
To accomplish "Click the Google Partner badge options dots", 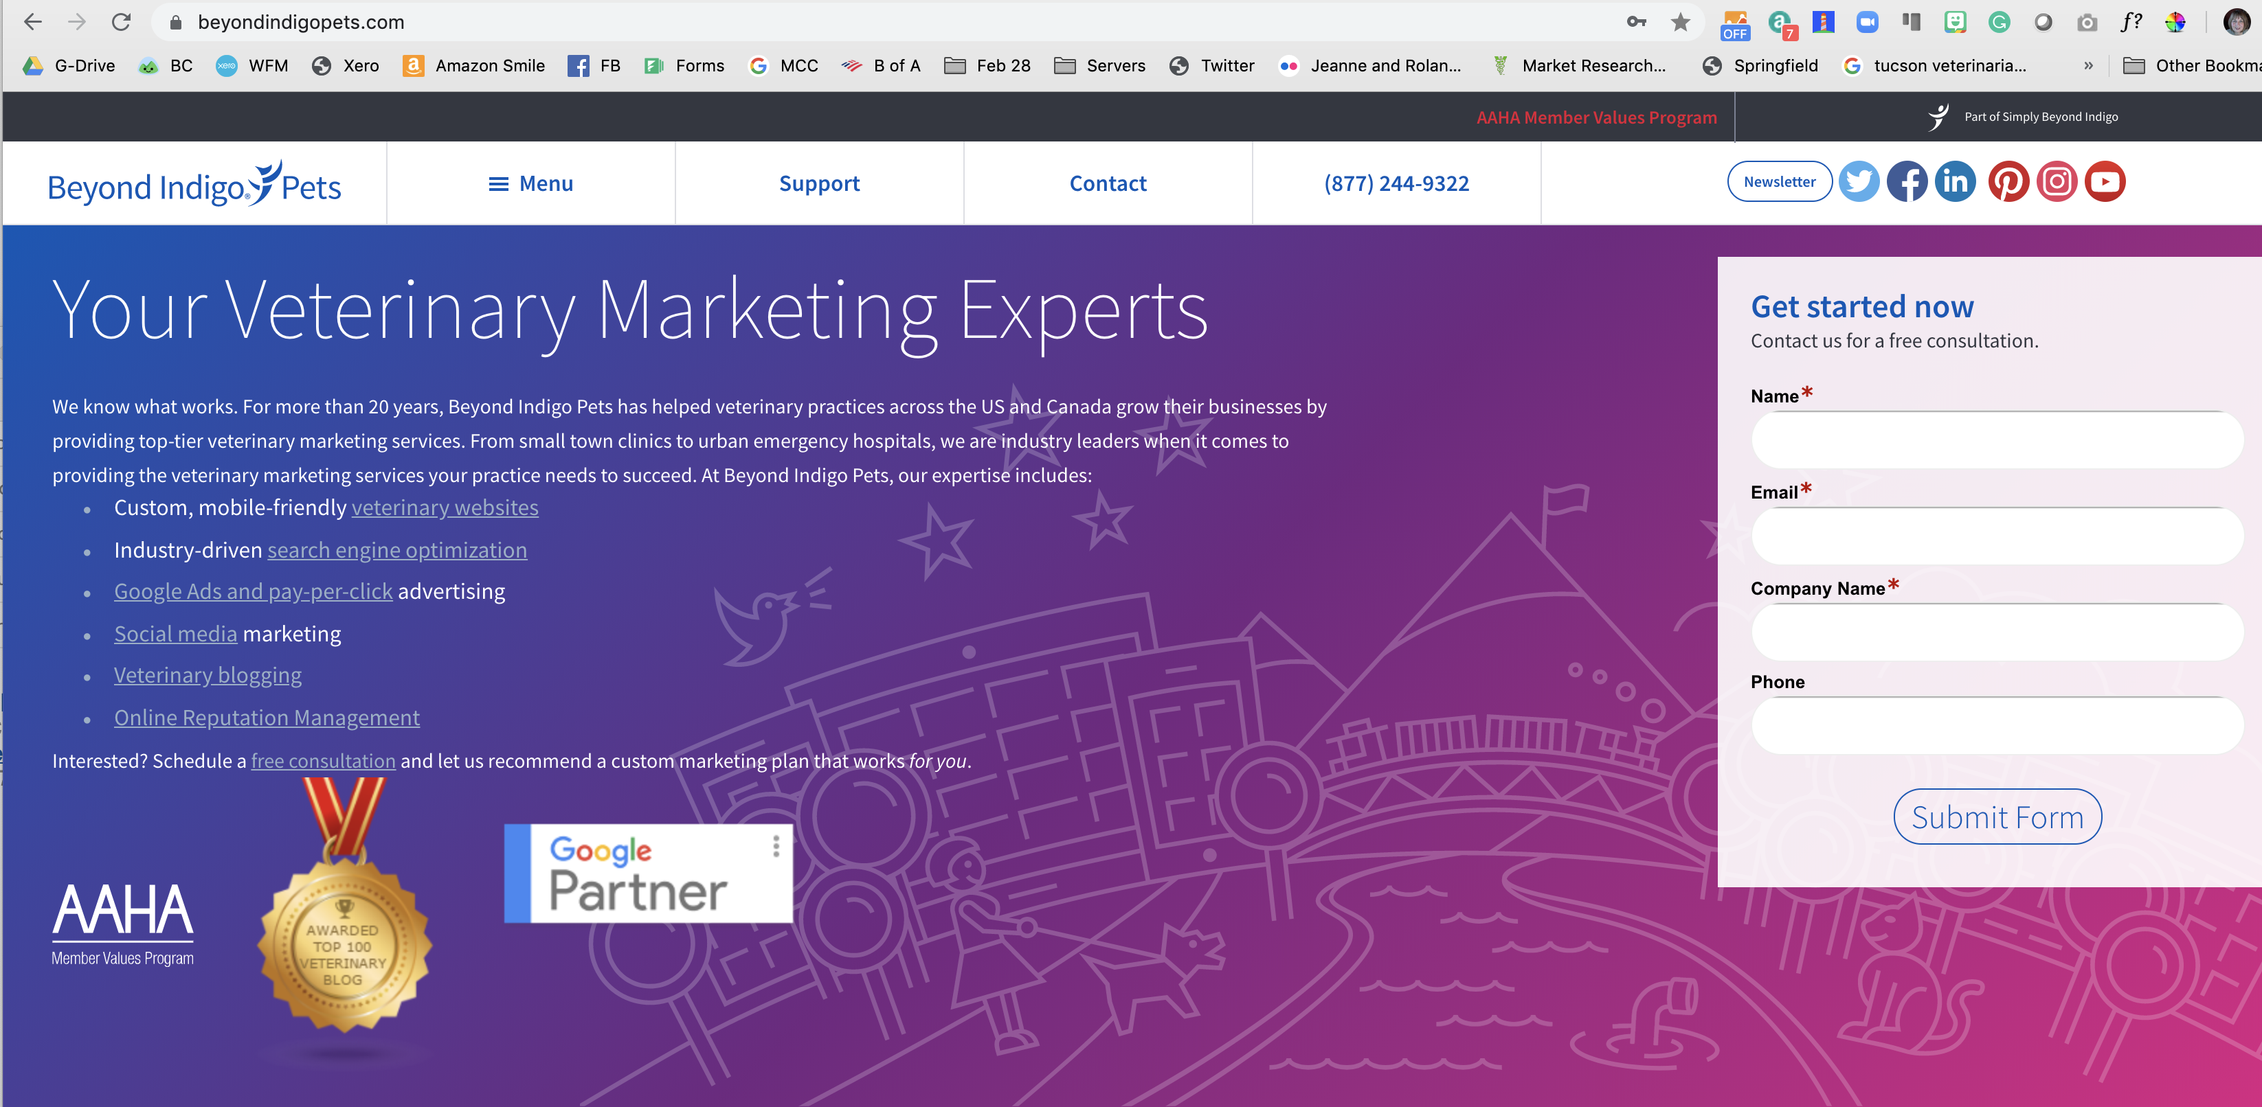I will (775, 846).
